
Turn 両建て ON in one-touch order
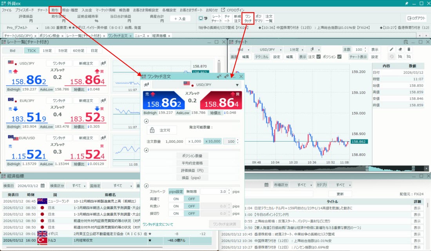176,199
